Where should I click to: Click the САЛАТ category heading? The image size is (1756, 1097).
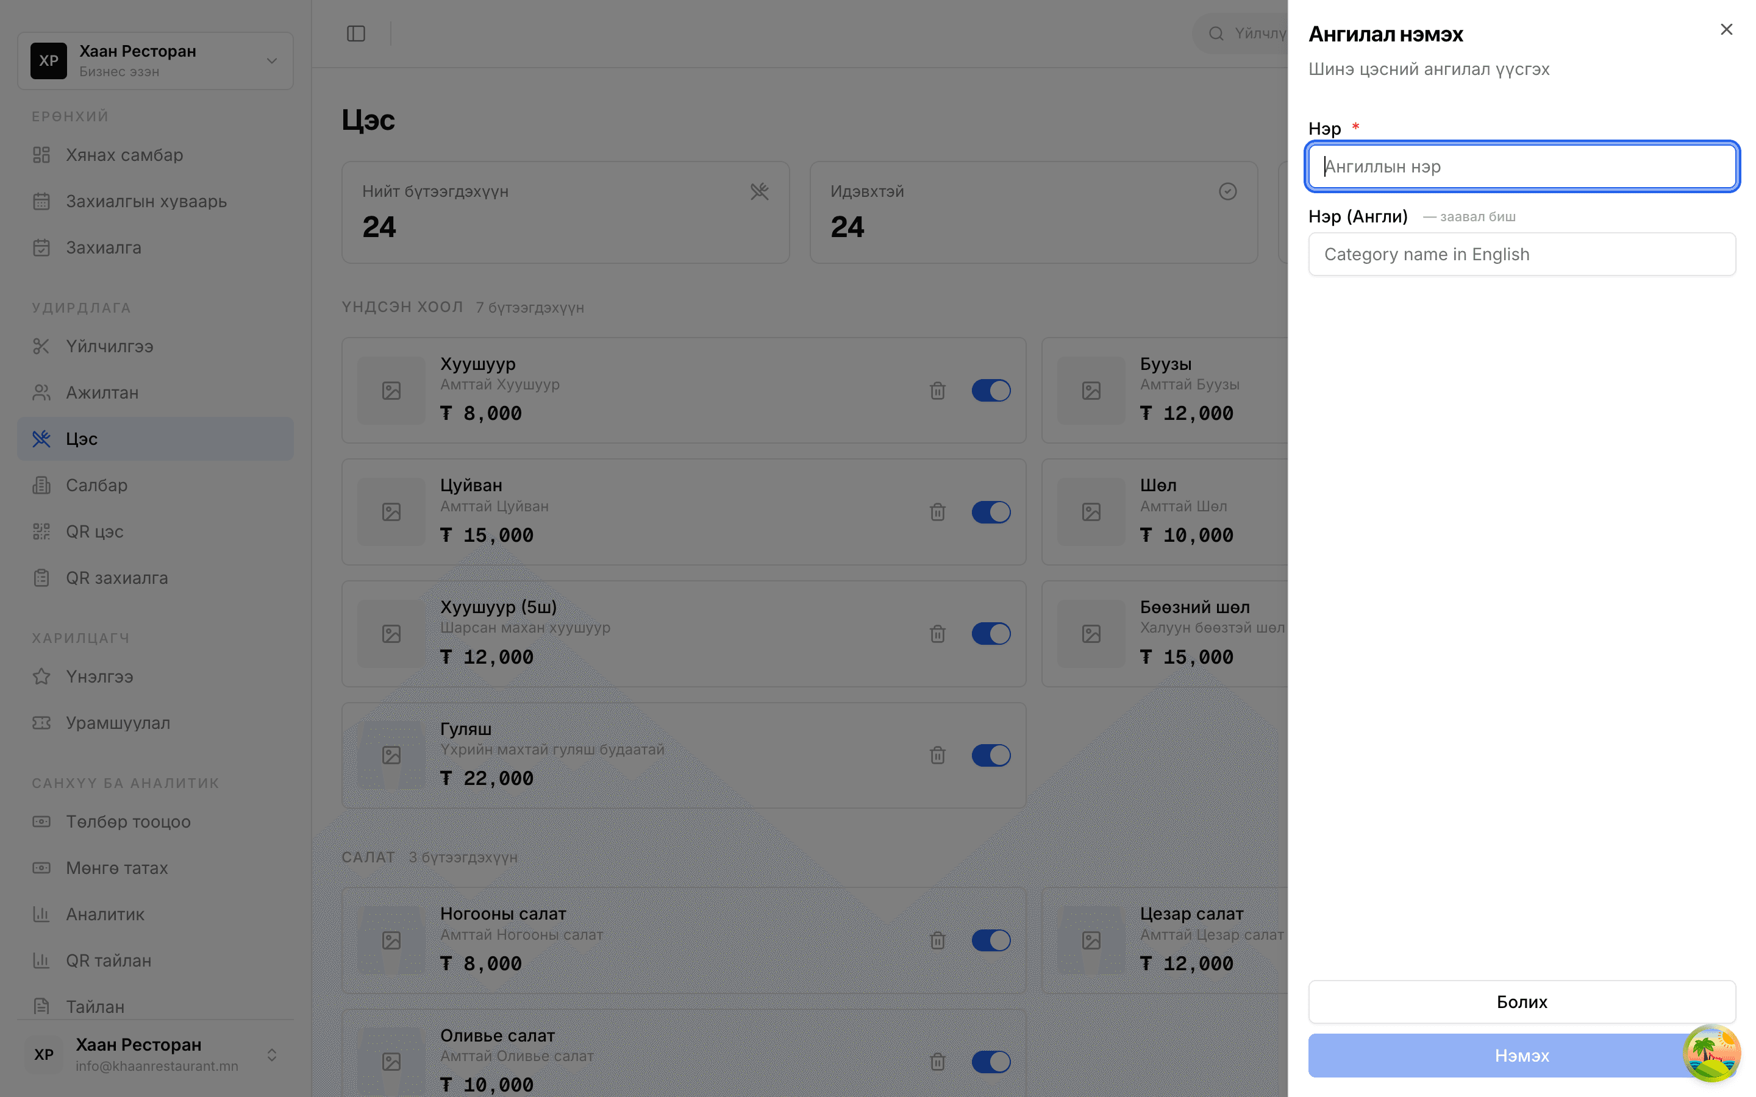click(369, 857)
